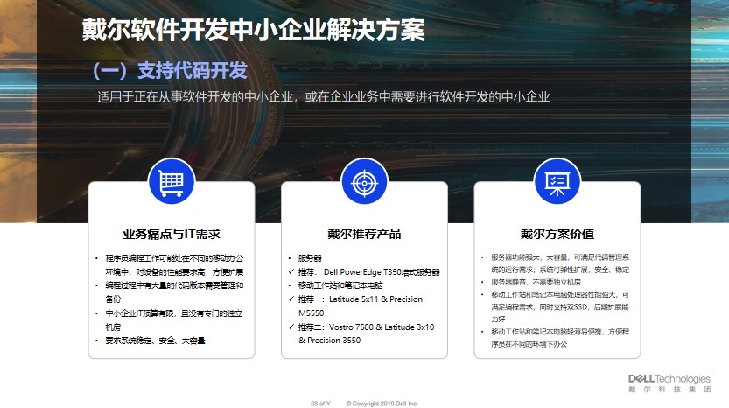Click the page number 23 of Y
Image resolution: width=729 pixels, height=408 pixels.
[320, 404]
